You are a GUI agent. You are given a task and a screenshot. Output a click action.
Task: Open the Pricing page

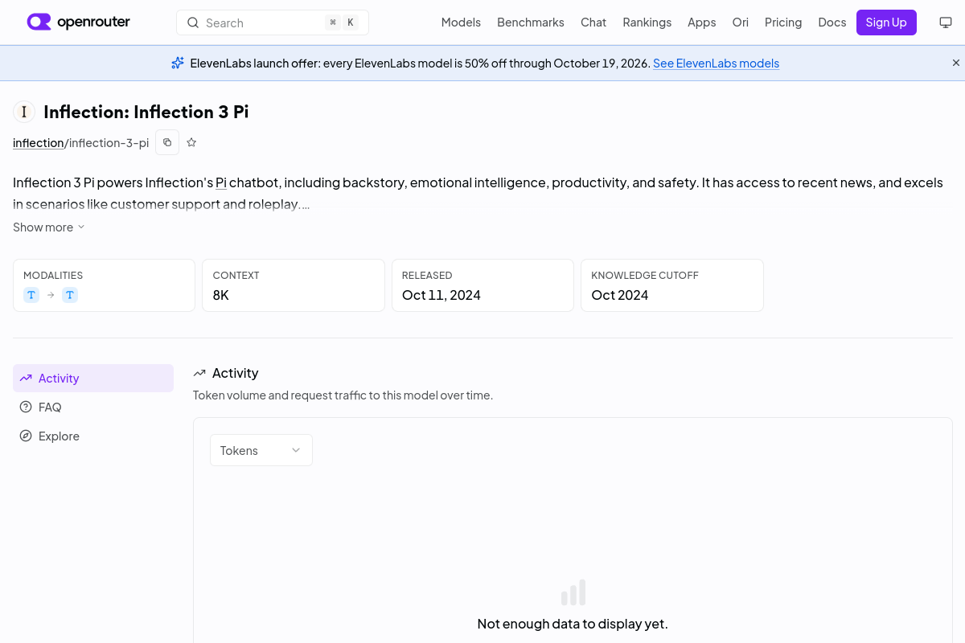783,23
